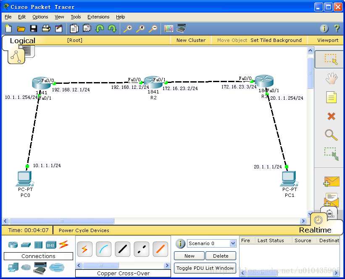The image size is (345, 279).
Task: Open the Edit menu
Action: coord(22,17)
